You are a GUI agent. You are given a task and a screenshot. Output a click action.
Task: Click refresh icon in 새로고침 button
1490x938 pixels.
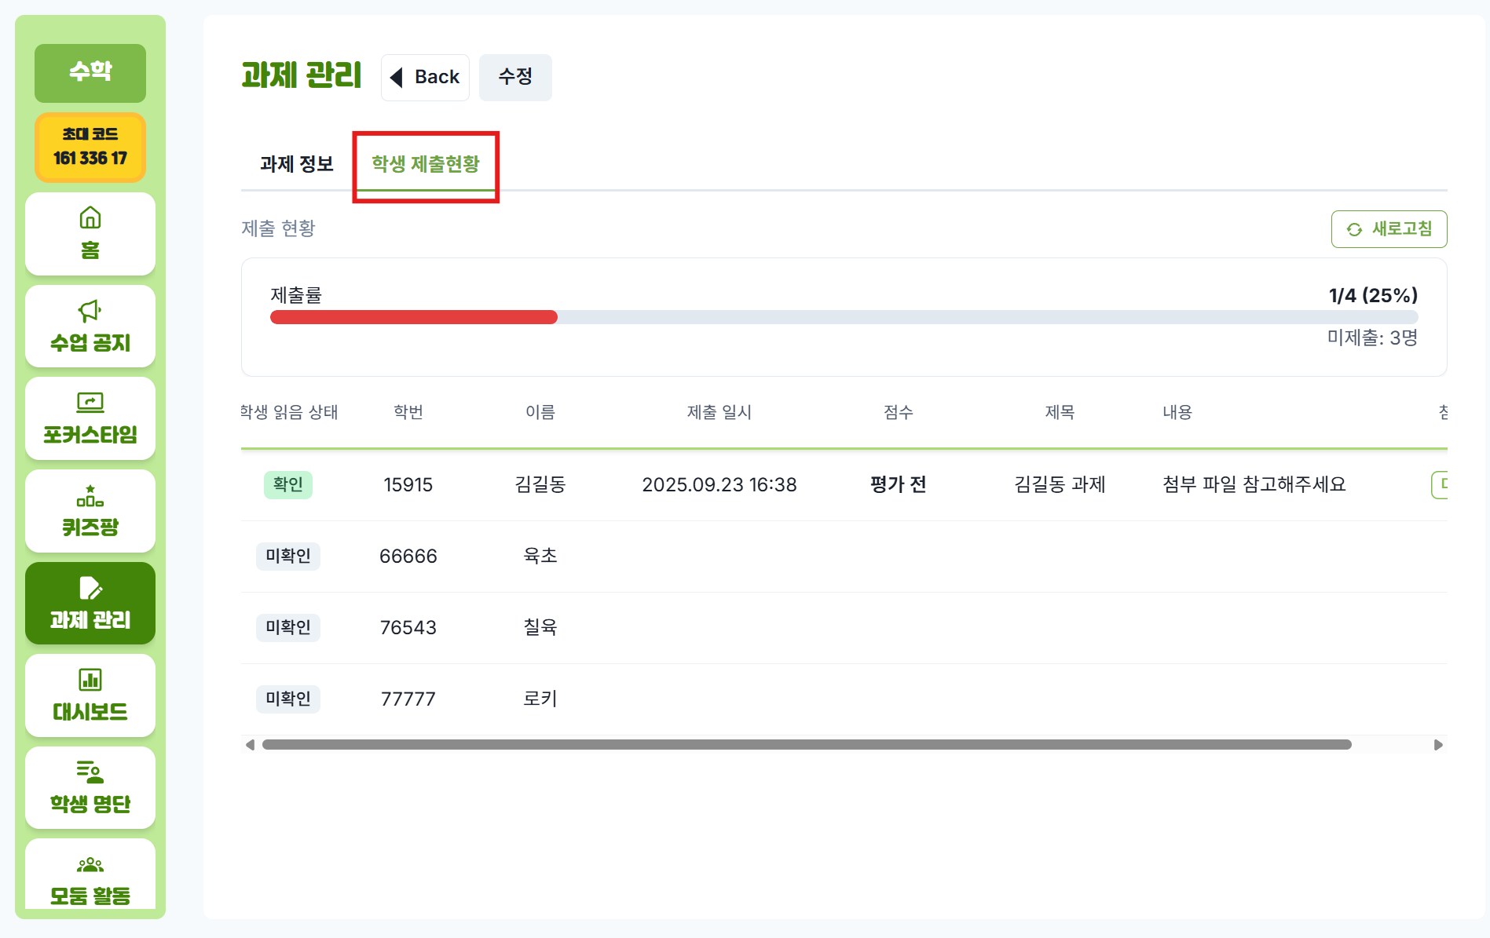(1354, 229)
